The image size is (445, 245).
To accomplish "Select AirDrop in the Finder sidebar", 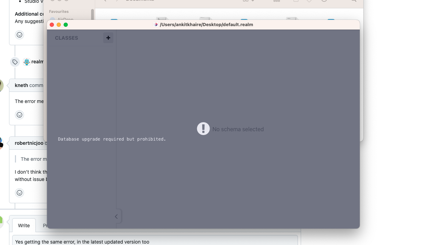I will (65, 19).
